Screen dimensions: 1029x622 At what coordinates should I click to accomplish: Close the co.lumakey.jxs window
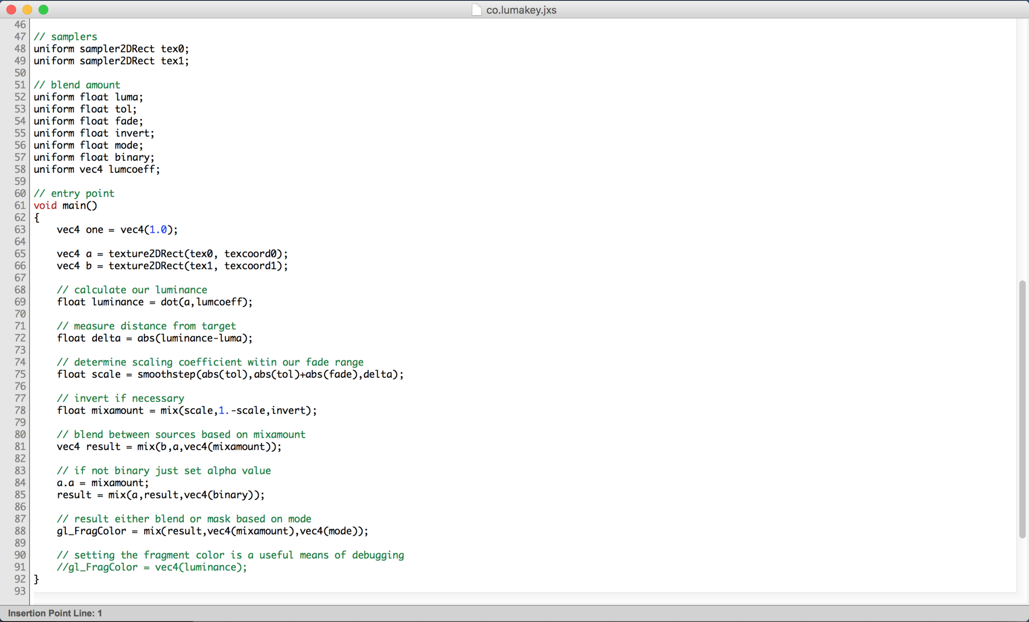coord(12,10)
